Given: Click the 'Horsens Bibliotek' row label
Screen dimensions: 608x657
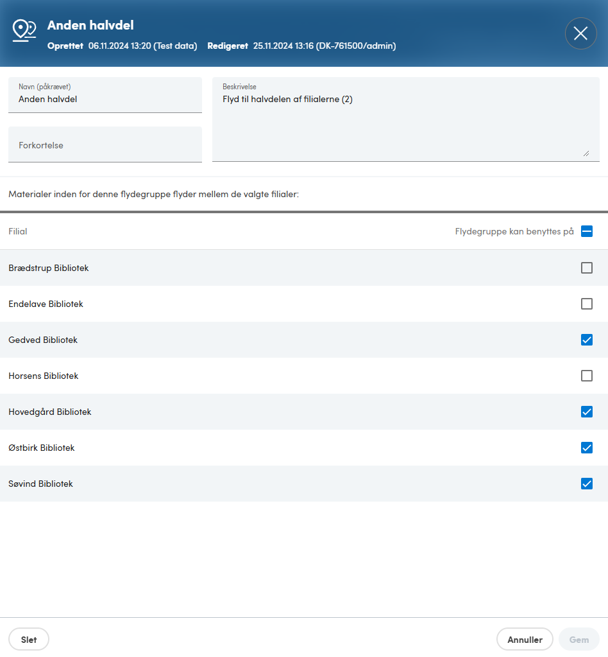Looking at the screenshot, I should [43, 376].
